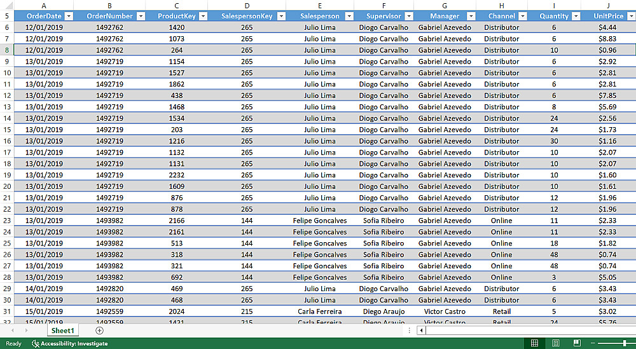This screenshot has width=636, height=349.
Task: Select column D header
Action: [x=247, y=6]
